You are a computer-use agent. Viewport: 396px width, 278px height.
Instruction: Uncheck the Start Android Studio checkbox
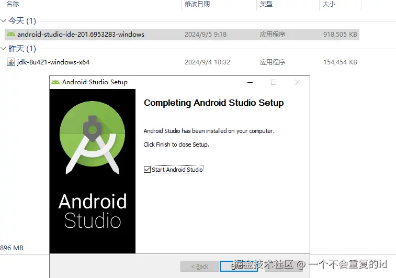pos(147,169)
